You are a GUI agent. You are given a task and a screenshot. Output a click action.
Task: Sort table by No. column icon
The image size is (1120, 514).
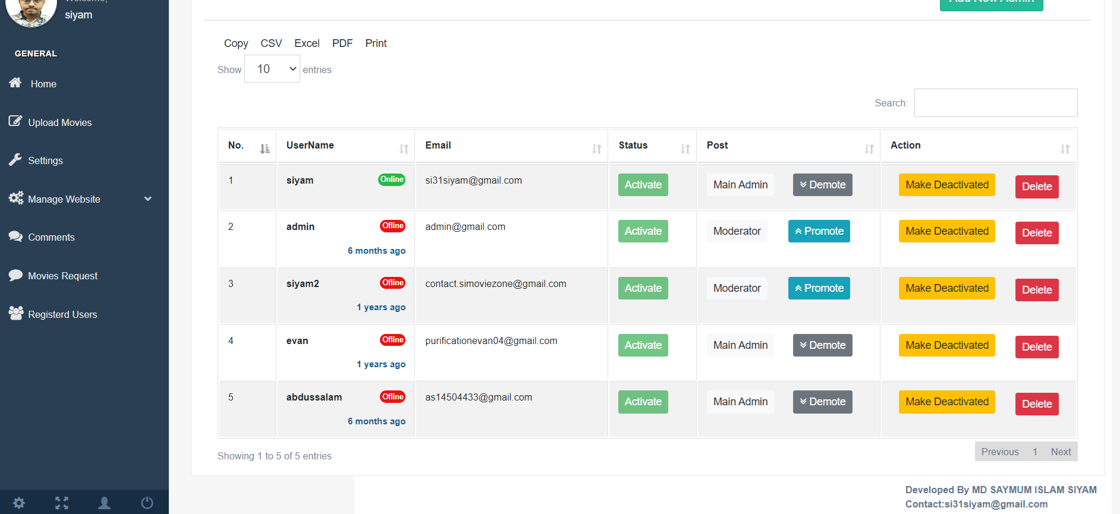point(265,149)
